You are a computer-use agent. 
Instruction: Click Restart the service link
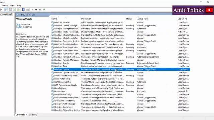pyautogui.click(x=19, y=27)
